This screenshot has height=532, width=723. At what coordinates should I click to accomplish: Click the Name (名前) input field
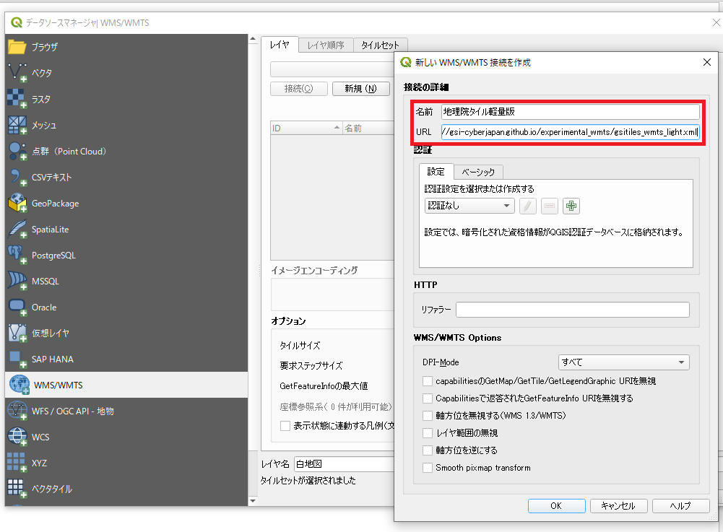pyautogui.click(x=571, y=112)
